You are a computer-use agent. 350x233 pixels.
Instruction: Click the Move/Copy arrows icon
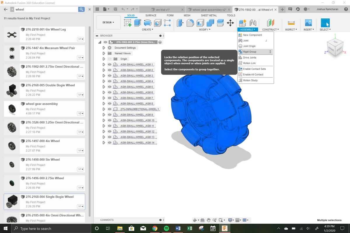point(230,23)
